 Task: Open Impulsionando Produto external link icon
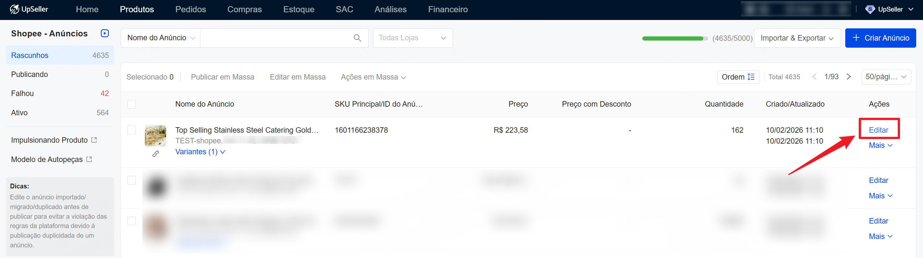click(94, 140)
